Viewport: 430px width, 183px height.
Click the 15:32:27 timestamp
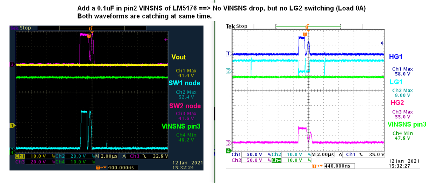click(x=399, y=166)
